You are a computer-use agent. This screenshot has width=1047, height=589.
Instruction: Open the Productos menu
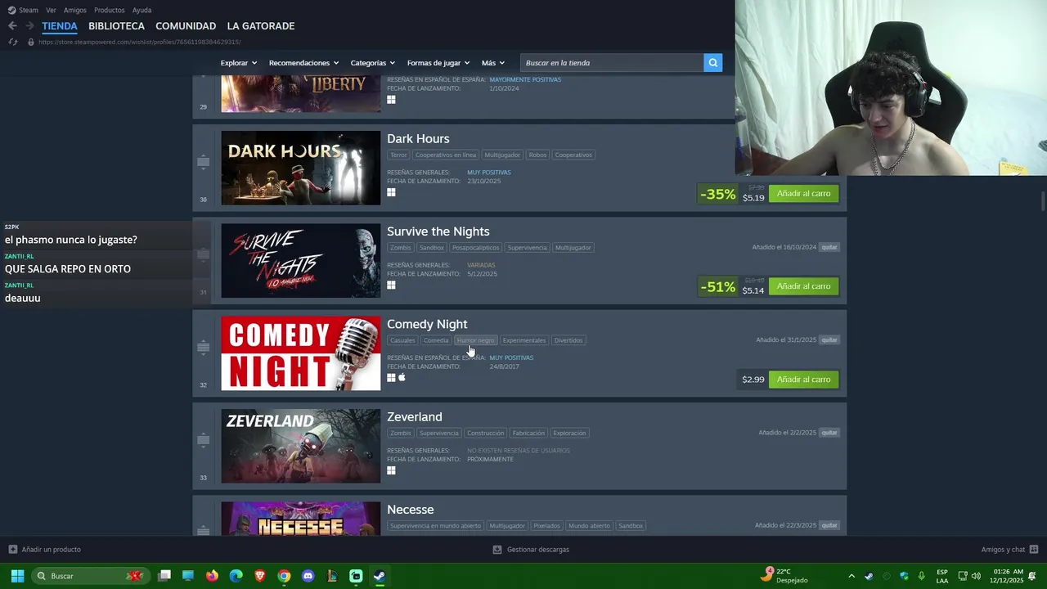point(110,11)
